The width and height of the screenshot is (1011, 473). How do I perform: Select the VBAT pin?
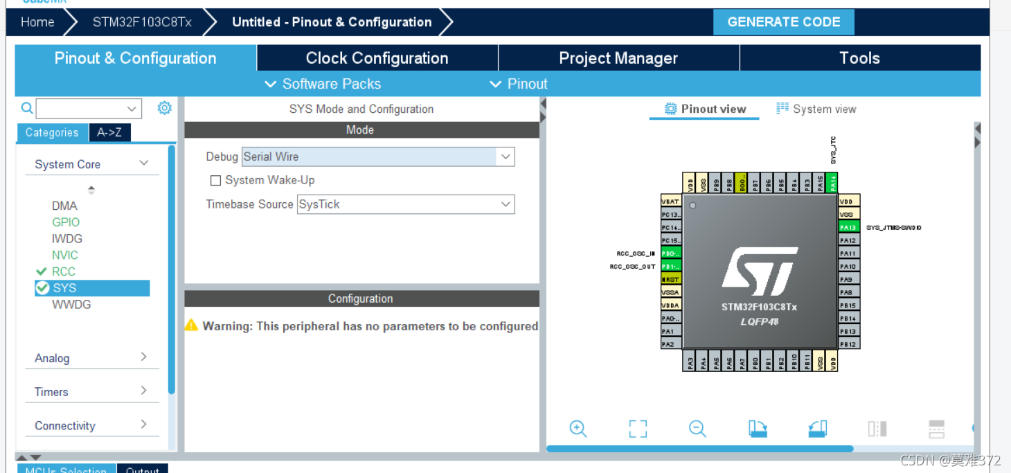[671, 202]
